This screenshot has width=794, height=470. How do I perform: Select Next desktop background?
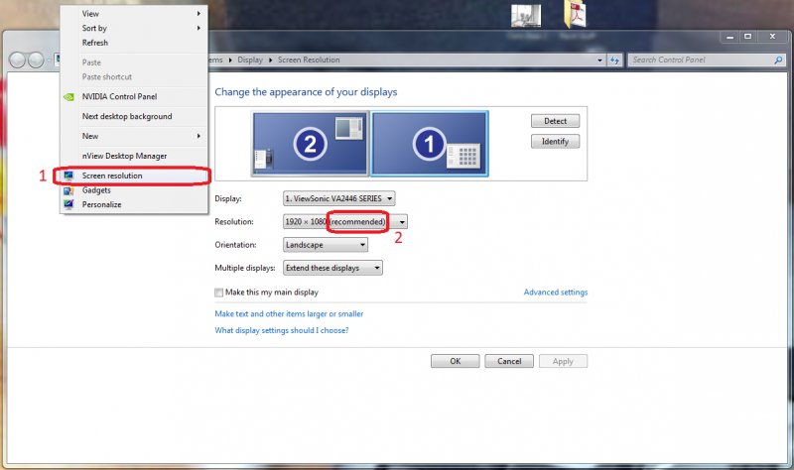click(134, 116)
